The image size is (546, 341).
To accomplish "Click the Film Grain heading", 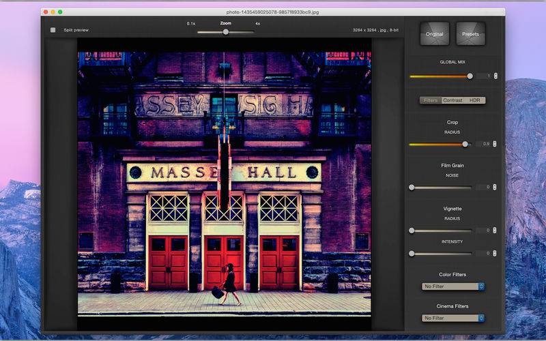I will [x=452, y=166].
